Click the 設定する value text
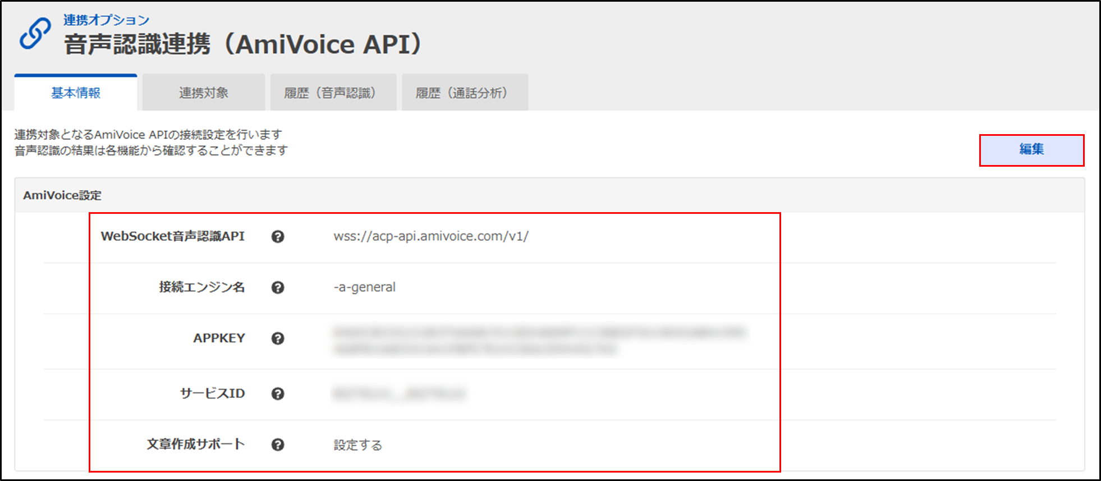1101x481 pixels. tap(358, 445)
